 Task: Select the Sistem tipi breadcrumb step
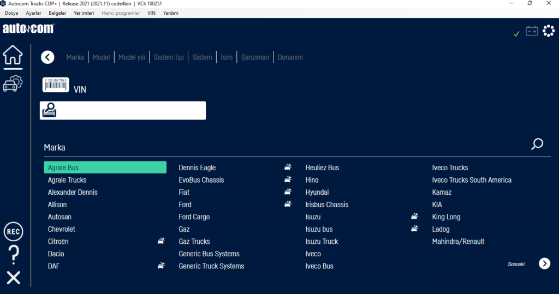click(x=169, y=57)
